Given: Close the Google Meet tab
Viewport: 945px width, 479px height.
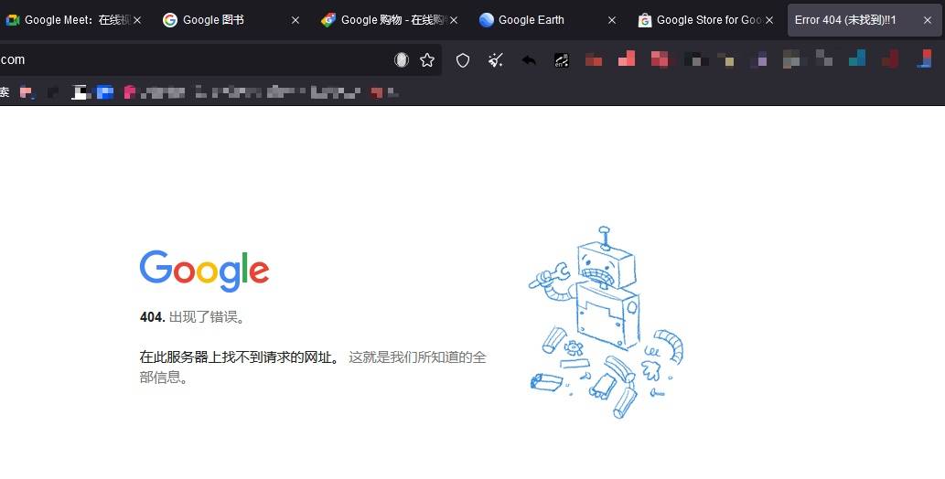Looking at the screenshot, I should coord(137,20).
